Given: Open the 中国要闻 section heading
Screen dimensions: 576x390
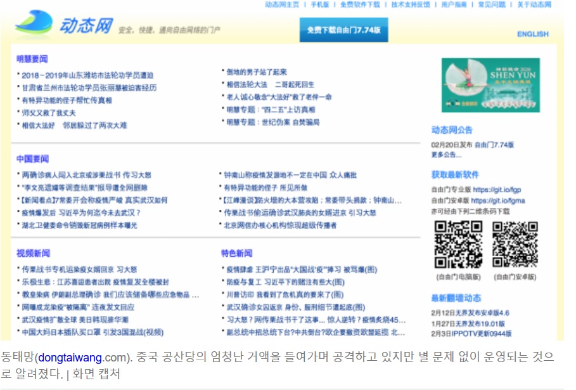Looking at the screenshot, I should (x=32, y=159).
